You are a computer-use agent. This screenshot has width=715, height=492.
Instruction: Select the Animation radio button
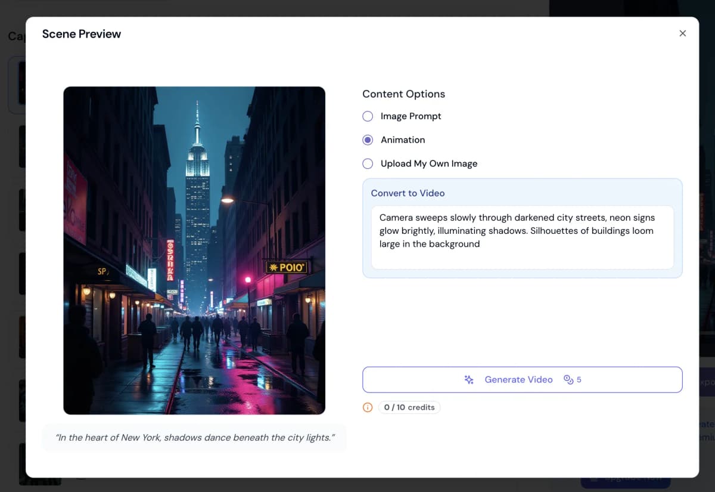click(368, 140)
